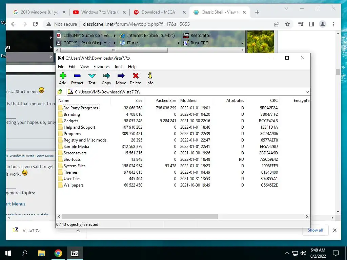Click the 7-Zip taskbar icon
347x260 pixels.
tap(75, 253)
